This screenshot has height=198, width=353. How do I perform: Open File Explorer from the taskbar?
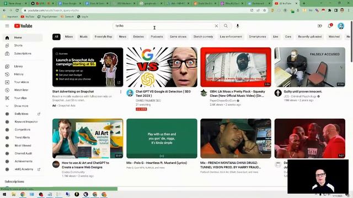(x=13, y=194)
